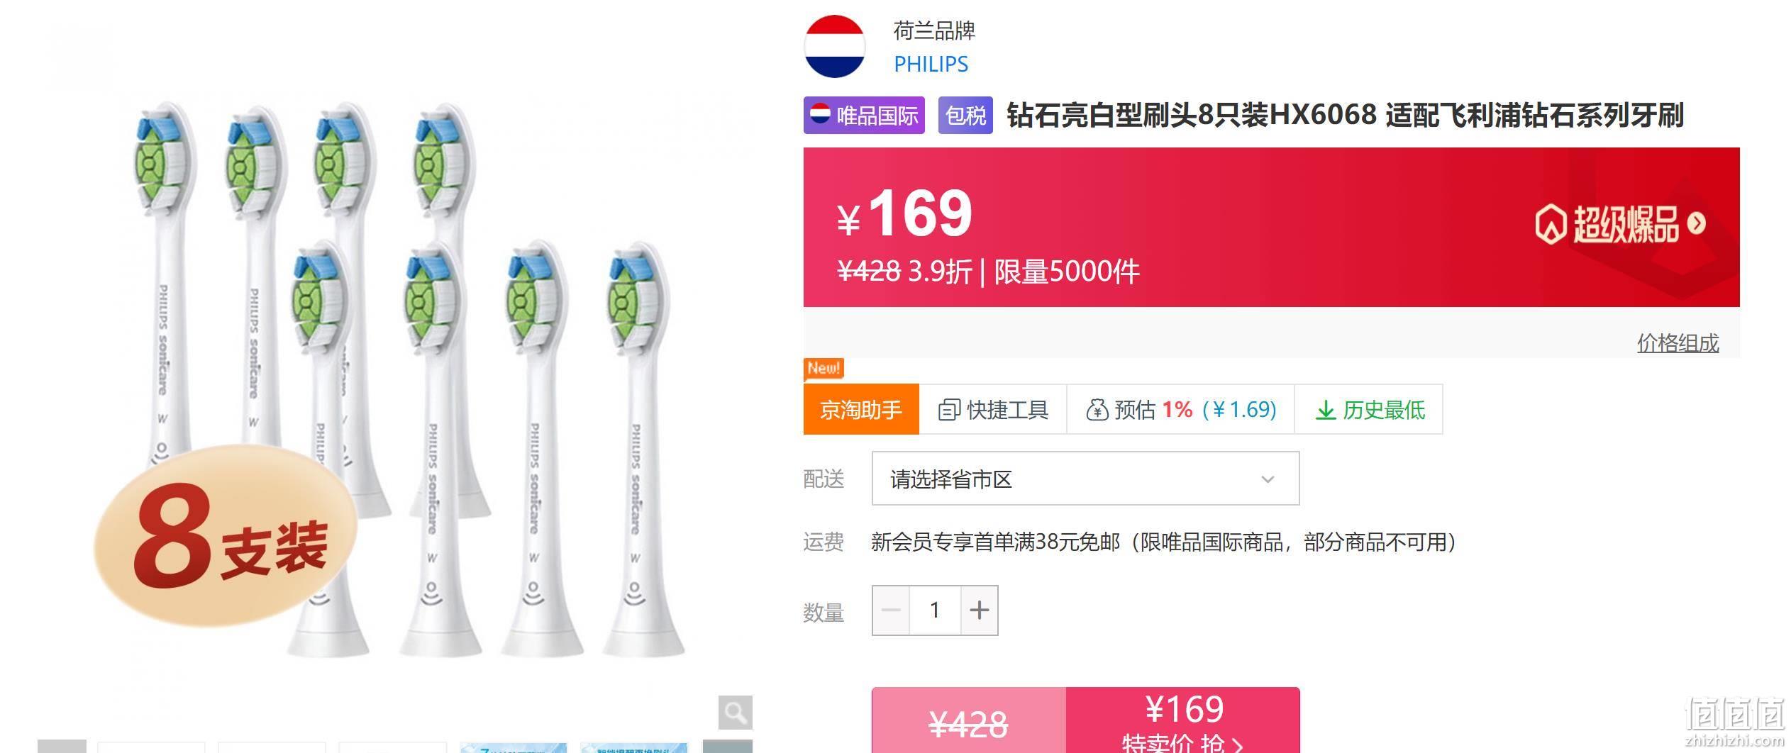Decrease quantity with the minus button
Viewport: 1791px width, 753px height.
coord(891,610)
